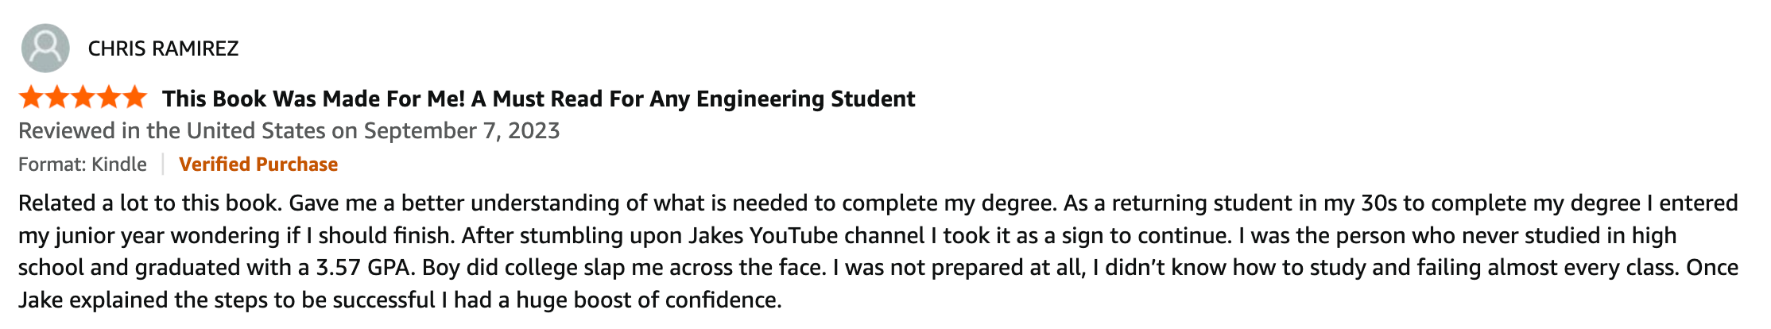Click the "Format: Kindle" text

pyautogui.click(x=83, y=164)
